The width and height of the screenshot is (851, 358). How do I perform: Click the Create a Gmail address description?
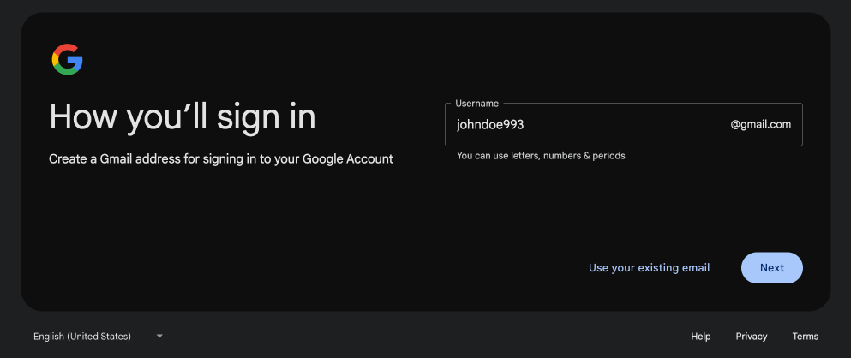220,159
